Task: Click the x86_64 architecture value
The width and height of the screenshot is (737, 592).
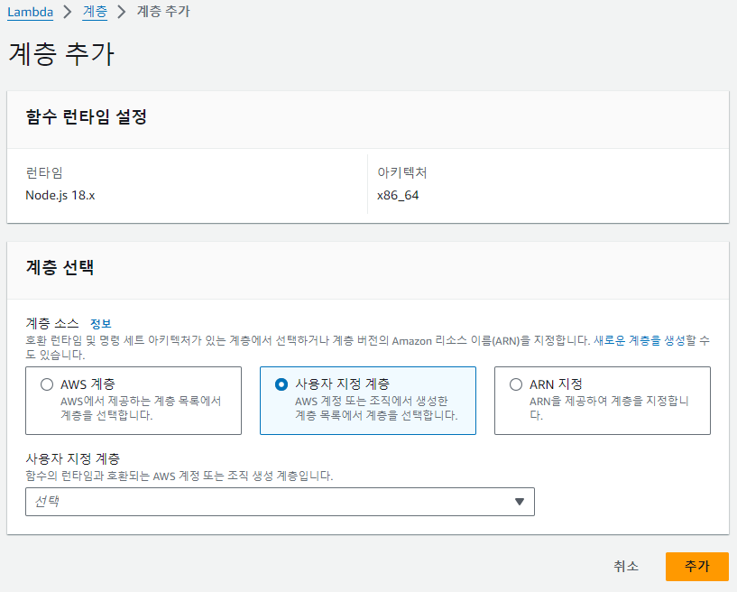Action: coord(398,195)
